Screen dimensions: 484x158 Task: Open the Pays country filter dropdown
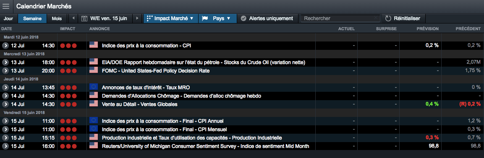coord(217,18)
